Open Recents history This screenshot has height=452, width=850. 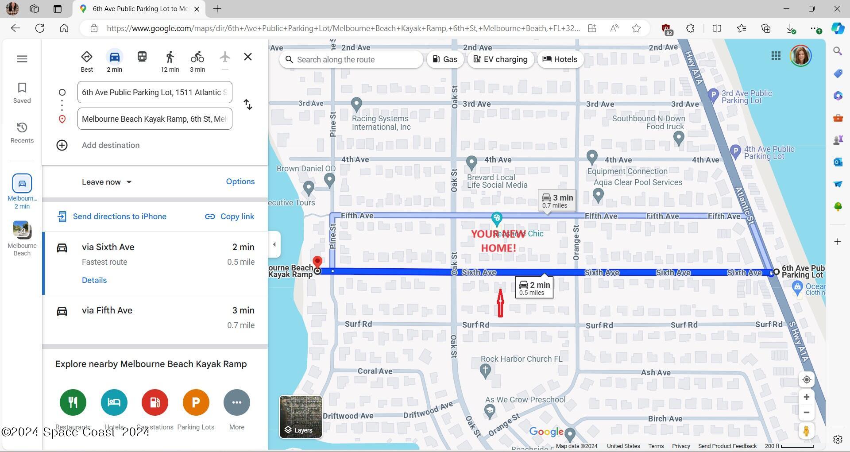click(22, 132)
